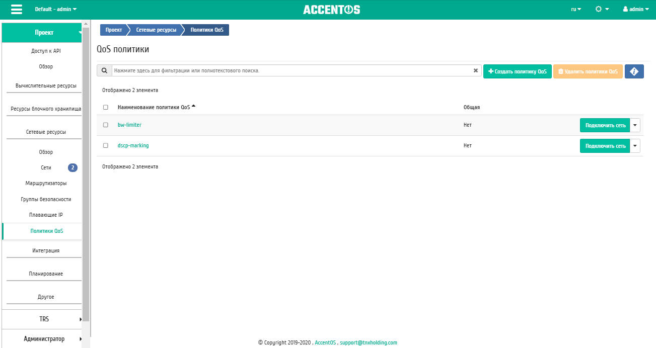
Task: Go to Плавающие IP in sidebar
Action: (x=46, y=215)
